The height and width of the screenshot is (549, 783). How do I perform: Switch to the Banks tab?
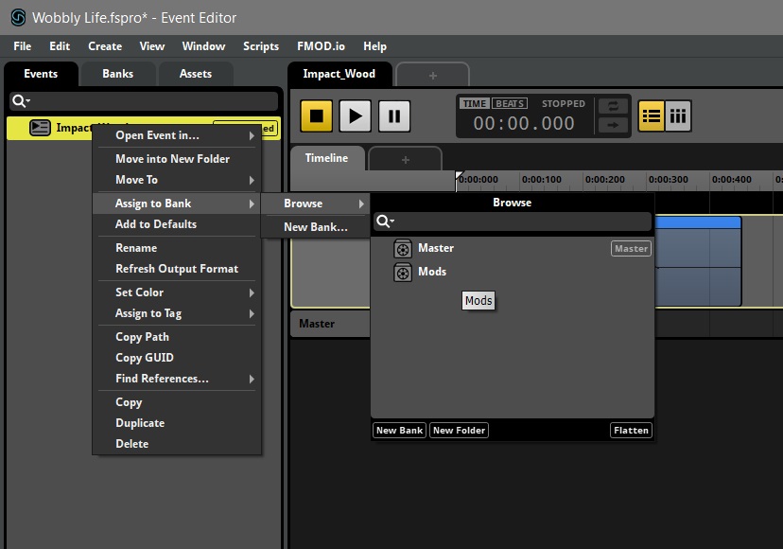(x=117, y=74)
